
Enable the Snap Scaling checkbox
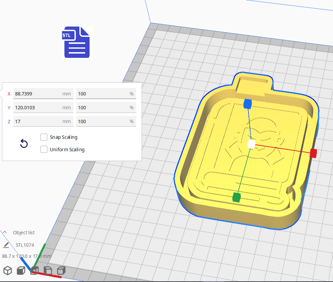pos(44,137)
